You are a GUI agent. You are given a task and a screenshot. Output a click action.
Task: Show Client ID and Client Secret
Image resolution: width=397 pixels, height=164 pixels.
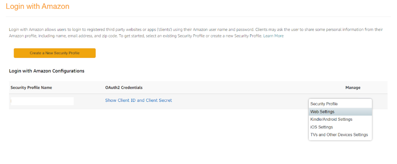click(x=139, y=100)
